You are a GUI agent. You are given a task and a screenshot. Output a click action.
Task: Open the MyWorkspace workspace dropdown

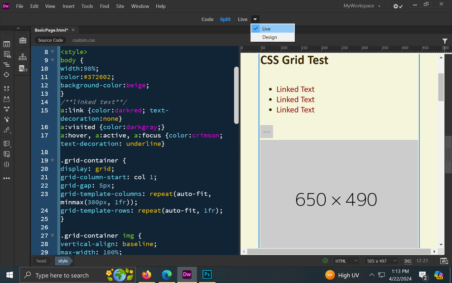pyautogui.click(x=362, y=6)
